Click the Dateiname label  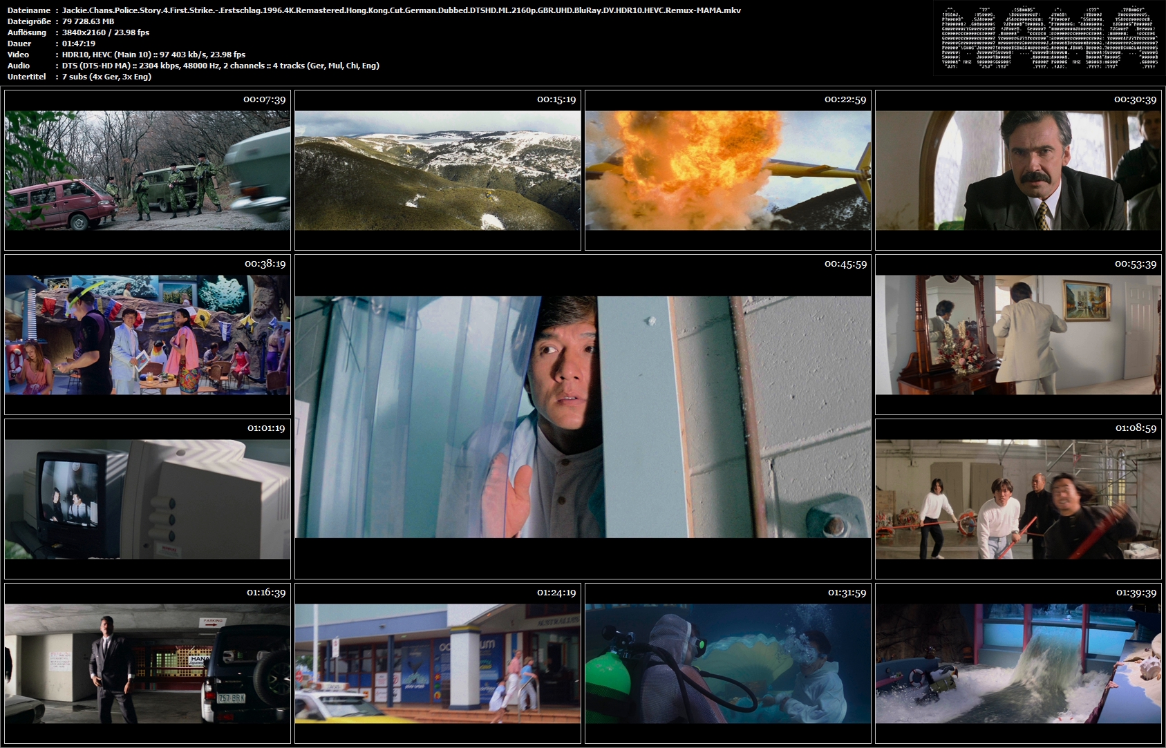[28, 10]
